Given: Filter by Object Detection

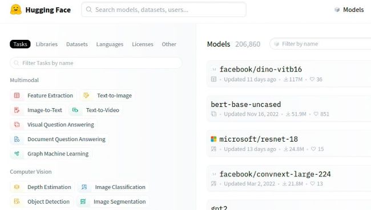Looking at the screenshot, I should [42, 201].
